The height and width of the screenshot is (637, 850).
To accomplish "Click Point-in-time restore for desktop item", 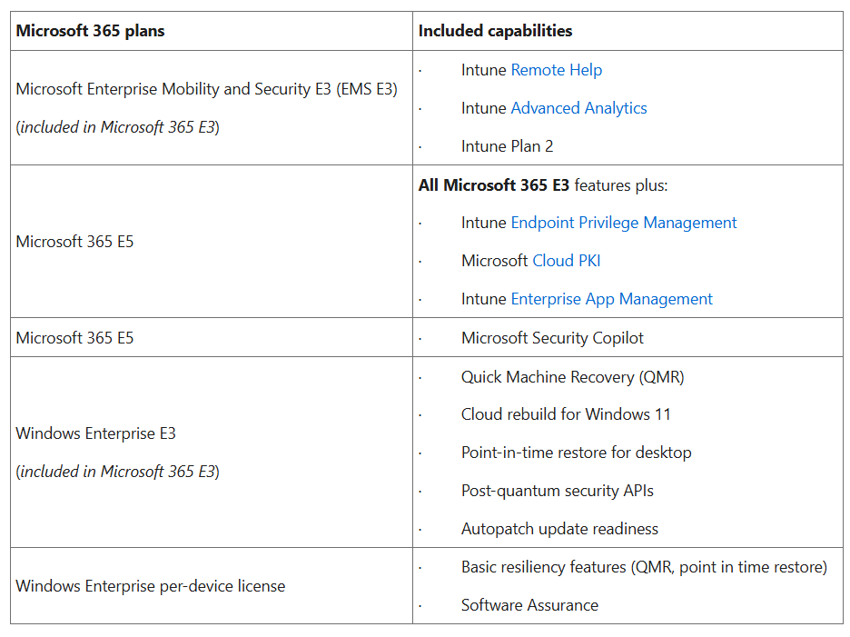I will coord(576,453).
